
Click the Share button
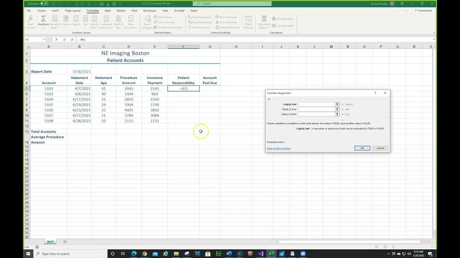[x=404, y=11]
